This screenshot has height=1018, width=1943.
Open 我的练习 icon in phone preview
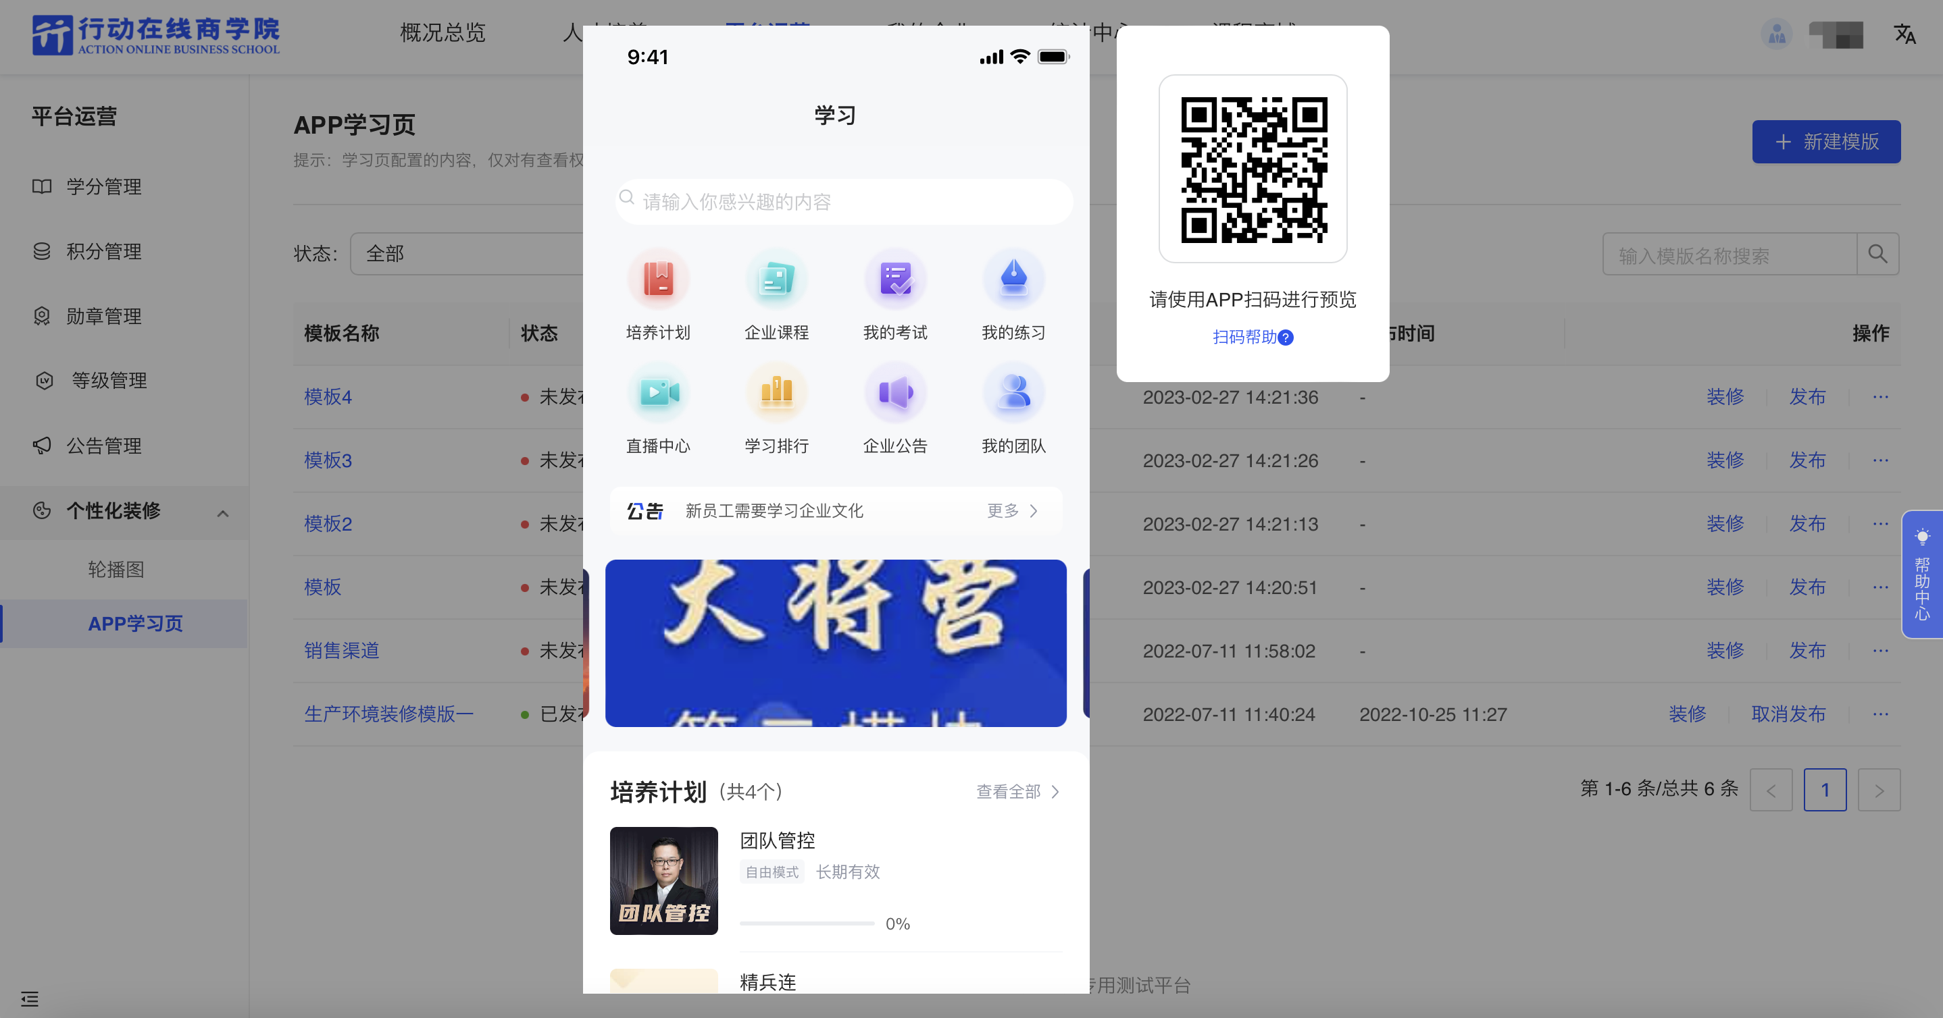tap(1014, 279)
